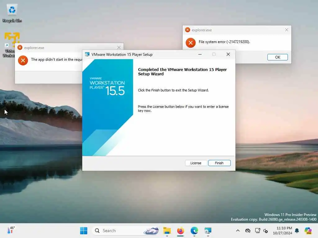The width and height of the screenshot is (318, 238).
Task: Click the Finish button in VMware Setup
Action: (219, 163)
